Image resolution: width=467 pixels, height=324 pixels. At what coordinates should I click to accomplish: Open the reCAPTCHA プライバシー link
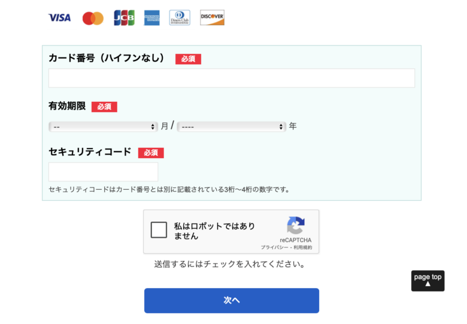pyautogui.click(x=275, y=247)
